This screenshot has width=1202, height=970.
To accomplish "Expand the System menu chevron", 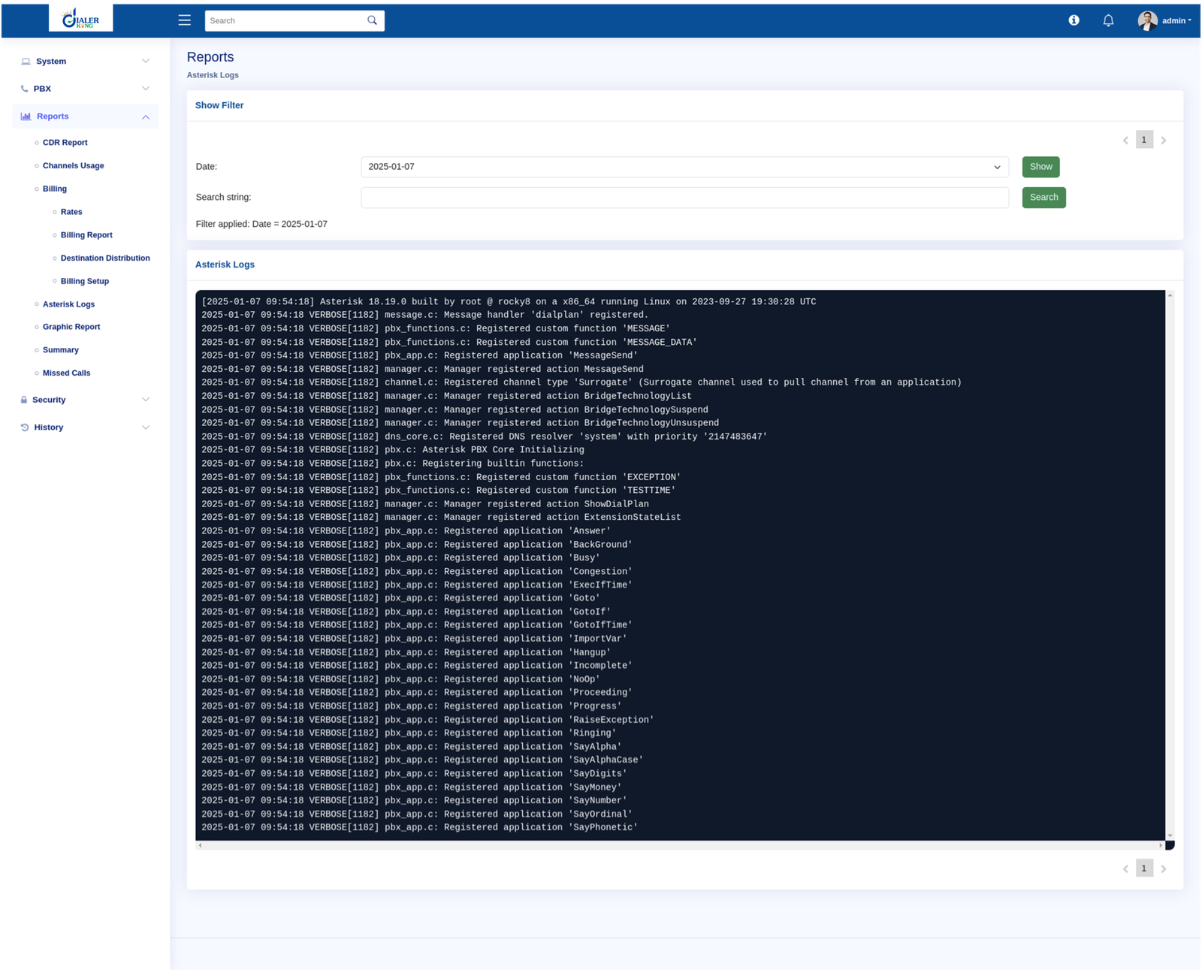I will [x=146, y=62].
